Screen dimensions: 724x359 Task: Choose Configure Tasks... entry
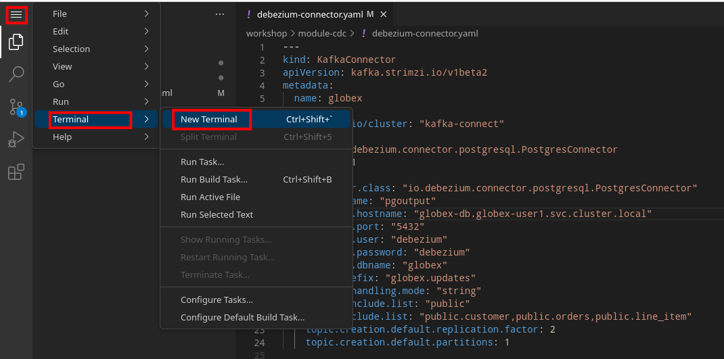(256, 300)
